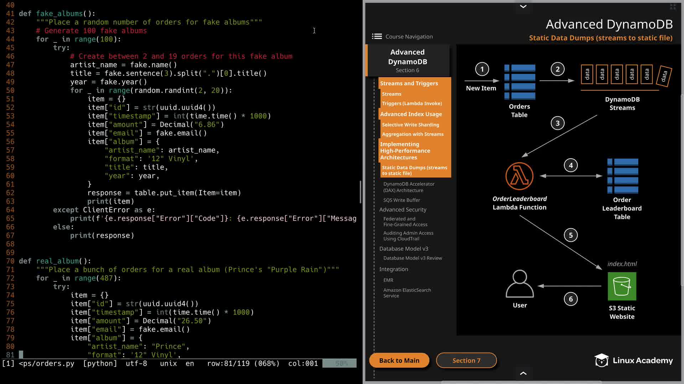Select DynamoDB Accelerator (DAX) Architecture lesson
Image resolution: width=684 pixels, height=384 pixels.
409,187
